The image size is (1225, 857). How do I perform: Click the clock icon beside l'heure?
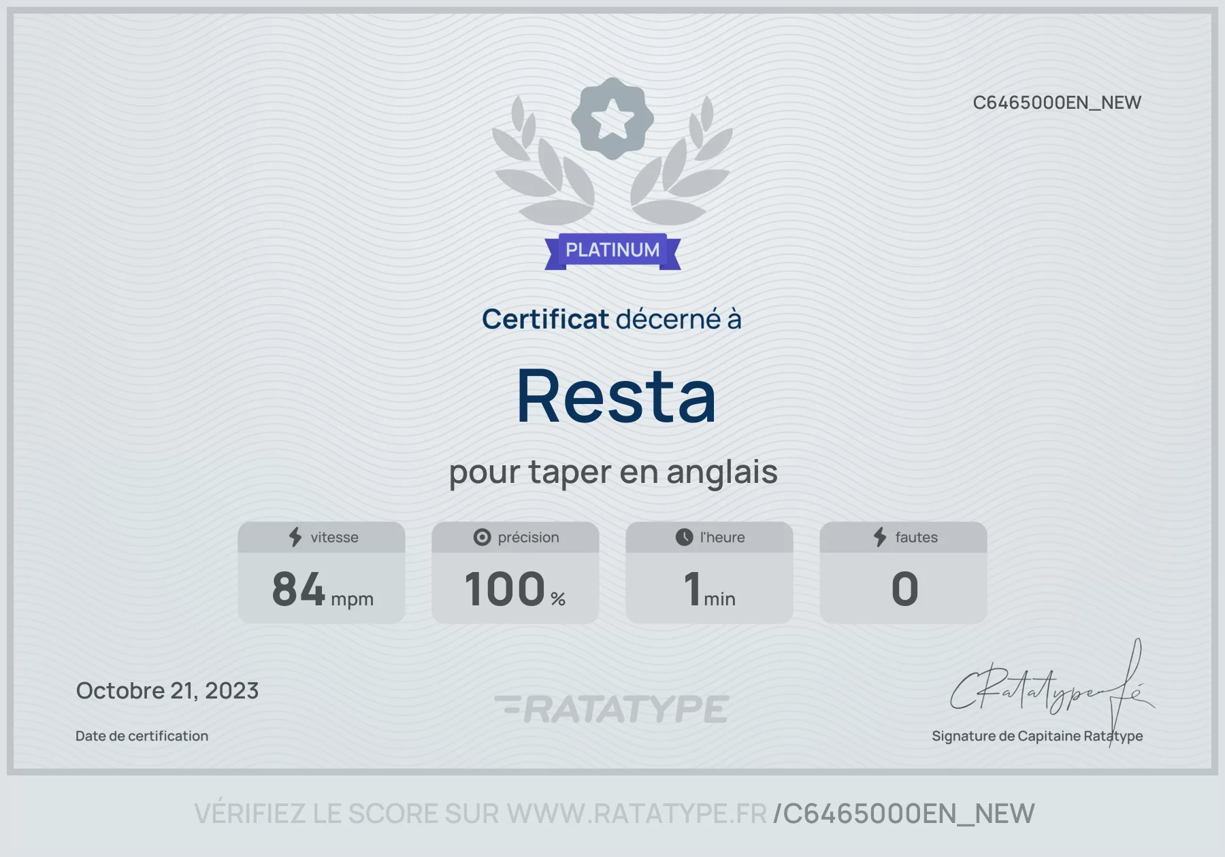tap(684, 537)
